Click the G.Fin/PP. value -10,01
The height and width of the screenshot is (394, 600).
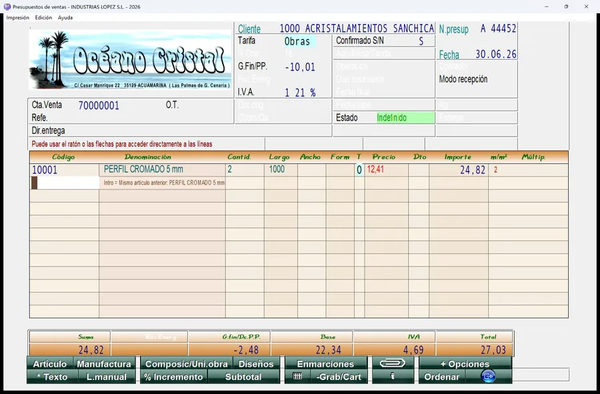tap(300, 67)
